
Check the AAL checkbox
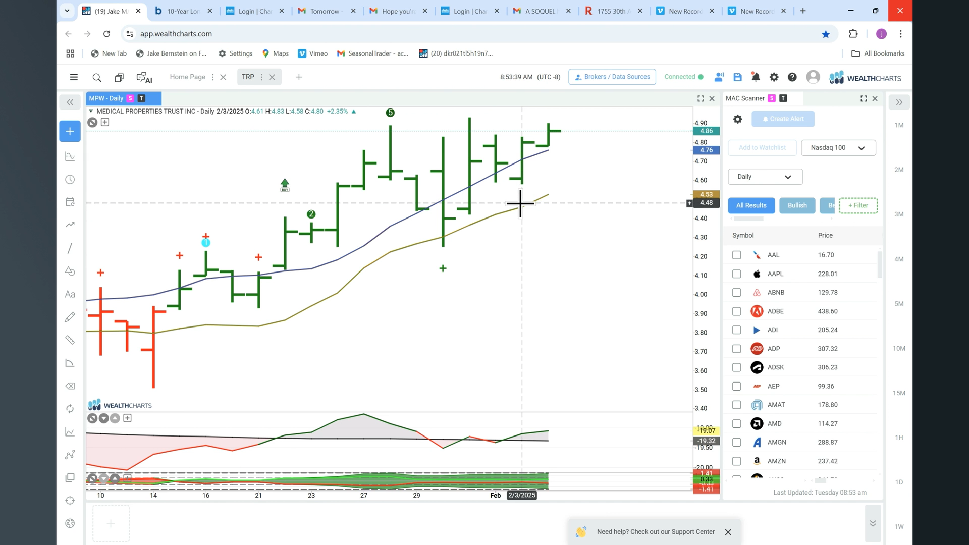737,255
